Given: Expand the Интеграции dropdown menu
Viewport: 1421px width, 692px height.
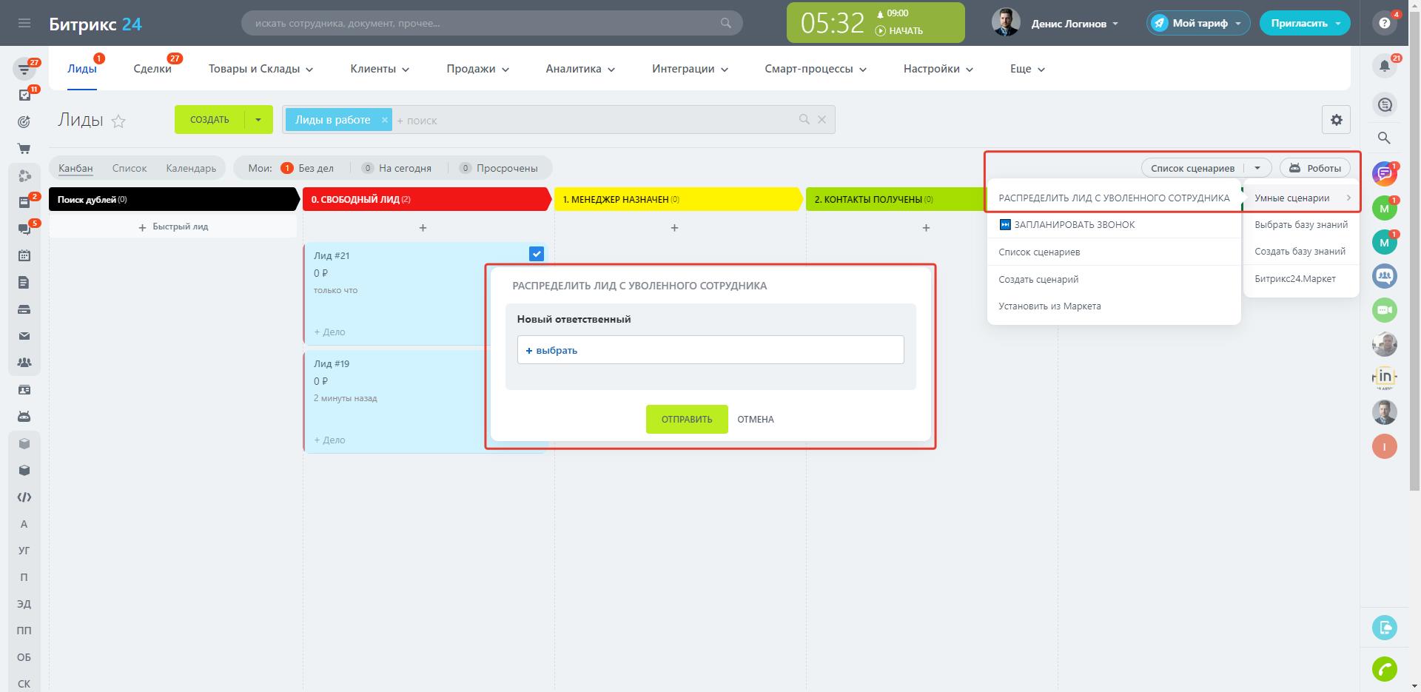Looking at the screenshot, I should pos(690,69).
